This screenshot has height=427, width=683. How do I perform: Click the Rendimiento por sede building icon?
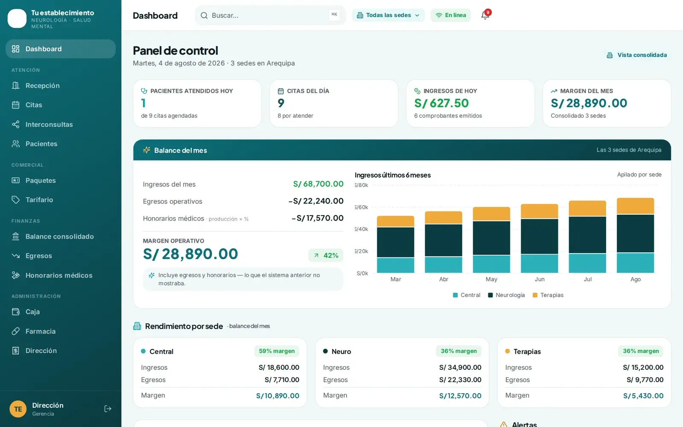pyautogui.click(x=137, y=326)
